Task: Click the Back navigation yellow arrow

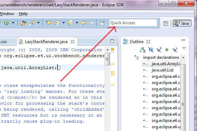Action: [x=83, y=23]
